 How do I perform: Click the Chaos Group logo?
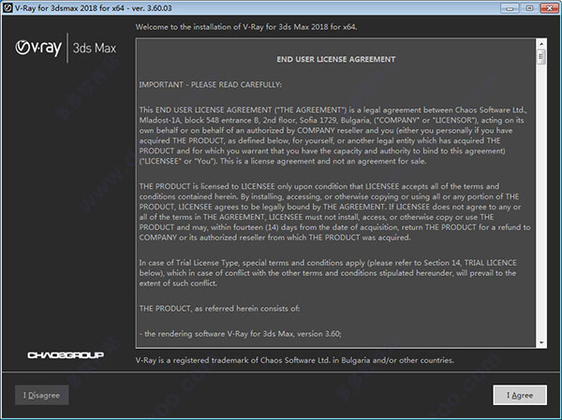pyautogui.click(x=65, y=355)
